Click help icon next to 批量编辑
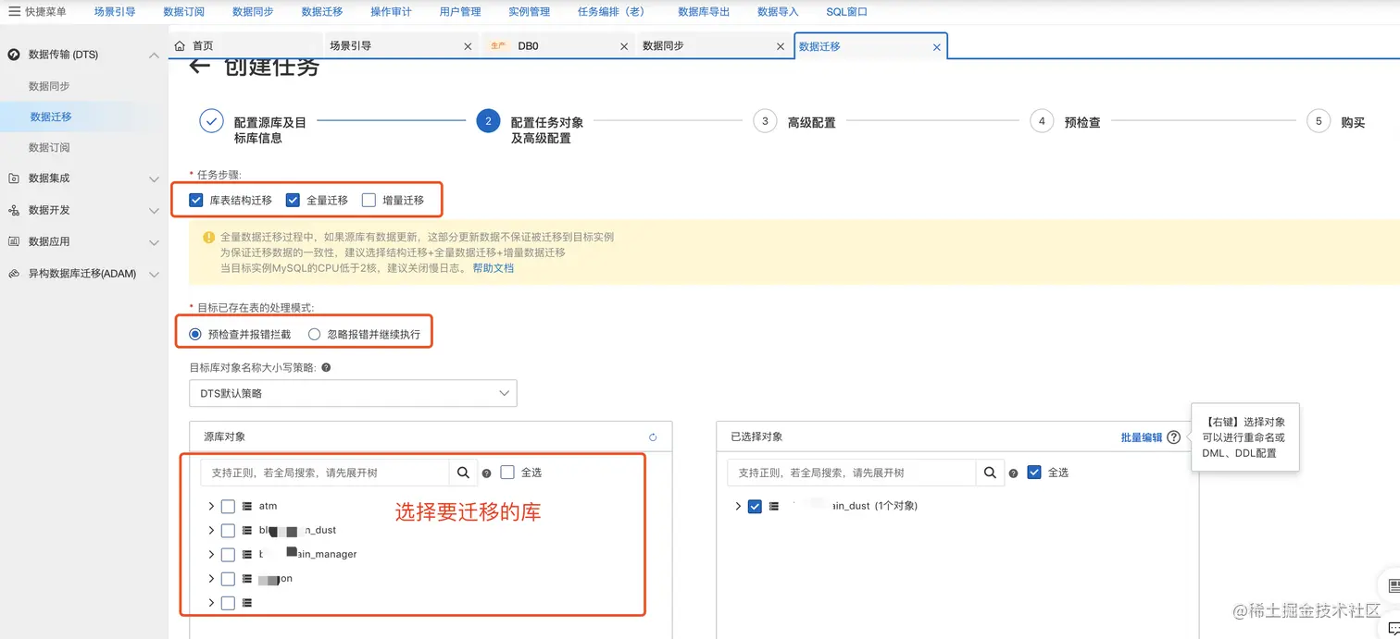The width and height of the screenshot is (1400, 639). pyautogui.click(x=1174, y=437)
